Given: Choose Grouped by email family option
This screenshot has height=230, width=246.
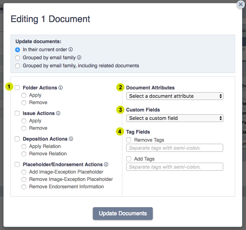Looking at the screenshot, I should [18, 58].
